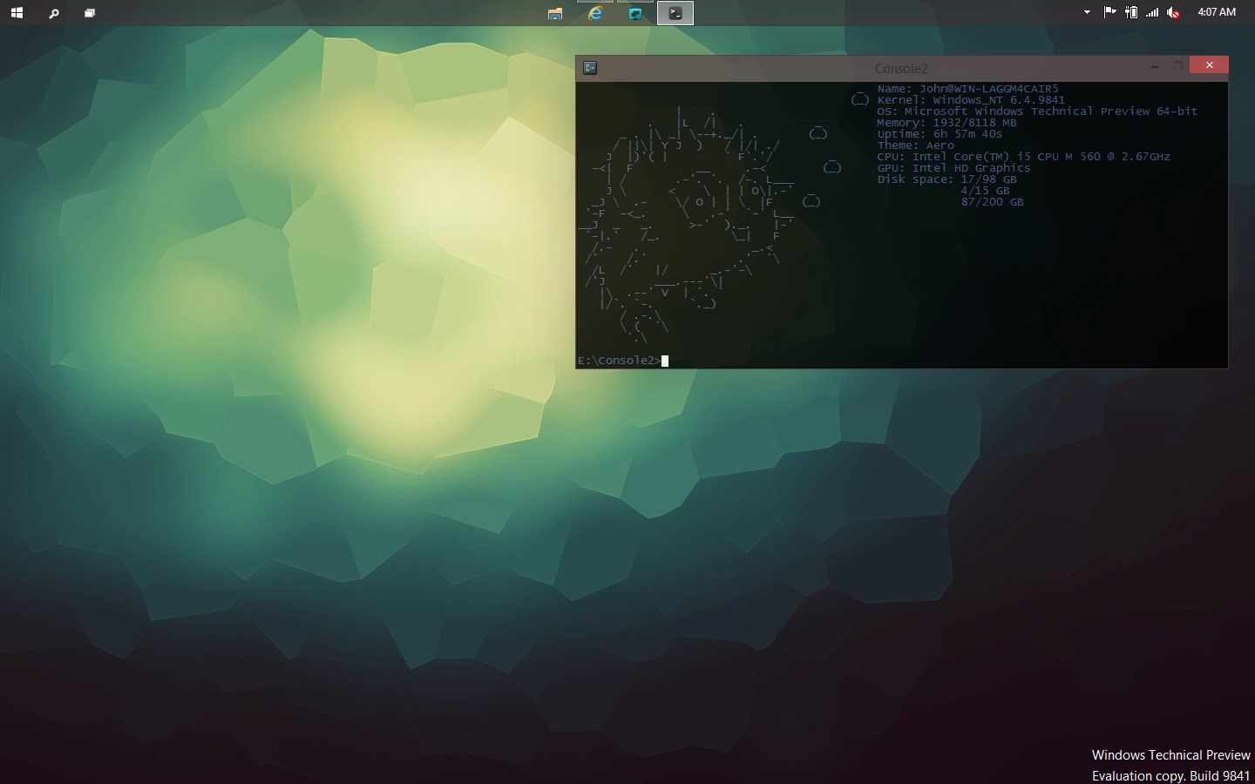
Task: Place cursor at the E:\Console2> prompt
Action: (x=663, y=360)
